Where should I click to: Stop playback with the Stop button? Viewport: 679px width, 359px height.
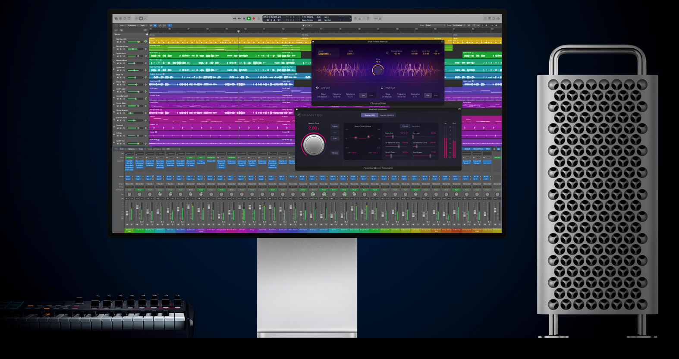[x=244, y=19]
